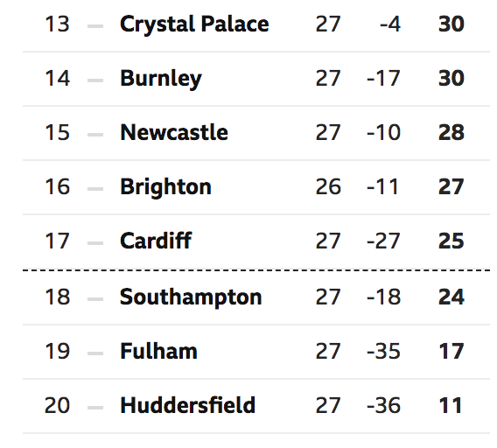
Task: Click no-movement dash icon beside Burnley
Action: [95, 80]
